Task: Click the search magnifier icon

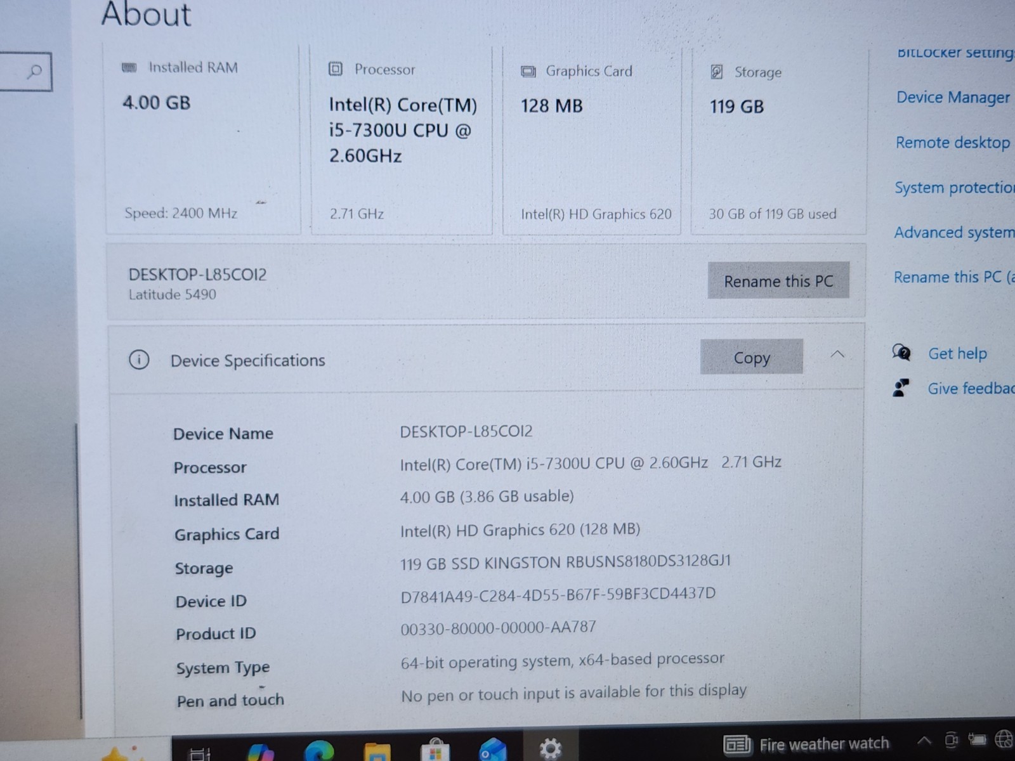Action: (x=35, y=72)
